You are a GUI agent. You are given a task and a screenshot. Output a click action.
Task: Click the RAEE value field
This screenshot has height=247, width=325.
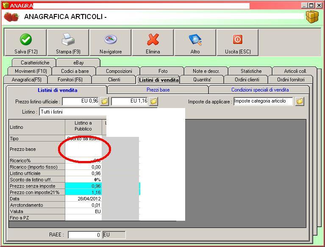[84, 235]
